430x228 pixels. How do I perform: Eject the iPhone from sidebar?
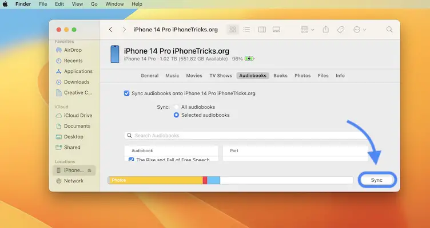(89, 170)
